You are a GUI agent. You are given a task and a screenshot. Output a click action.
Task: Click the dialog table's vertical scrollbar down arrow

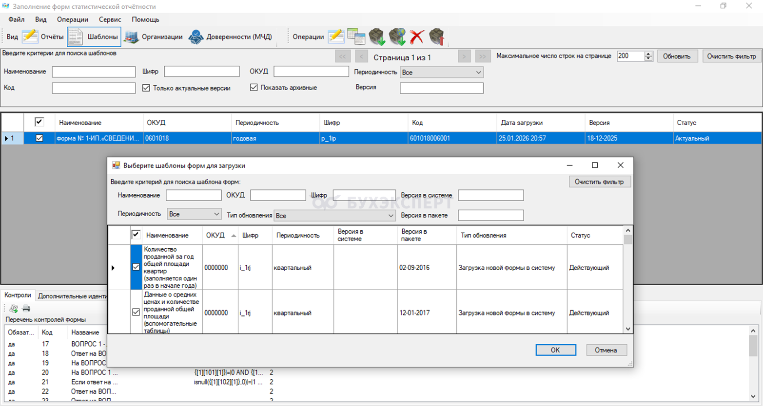pos(628,329)
